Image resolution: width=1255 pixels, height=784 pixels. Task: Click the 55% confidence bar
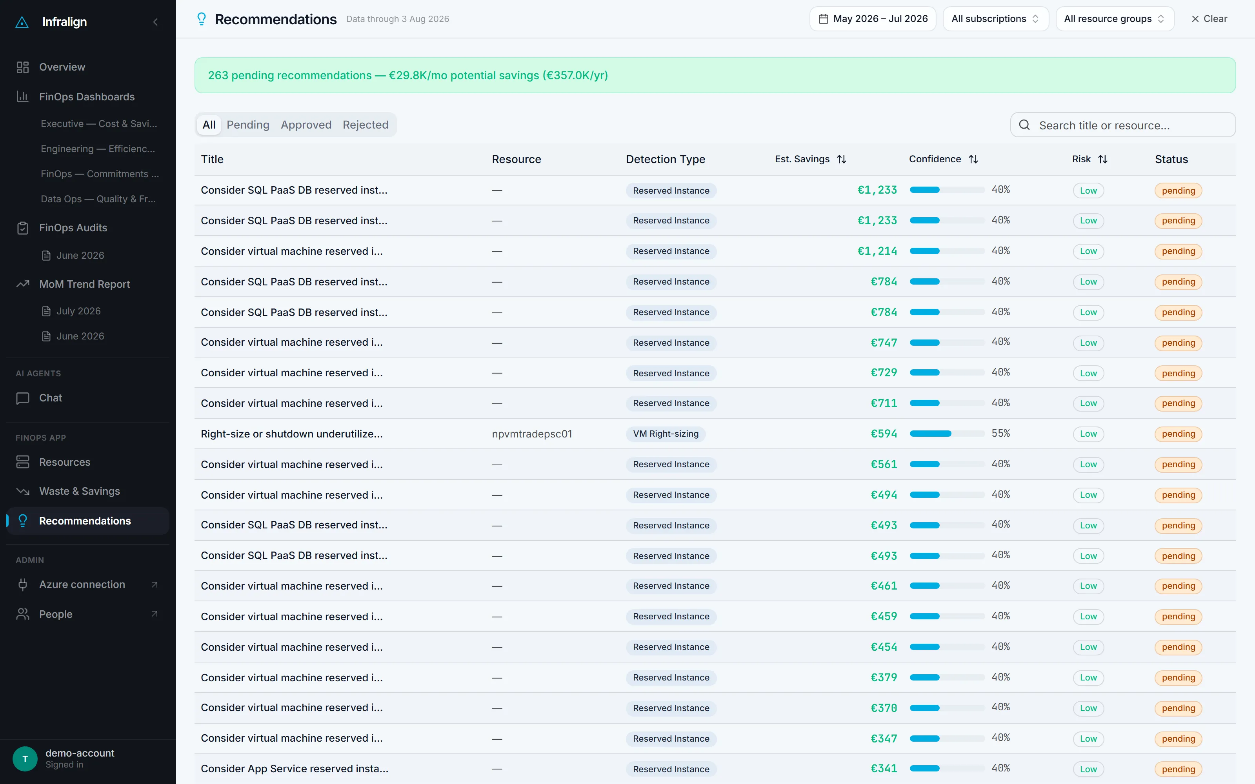[947, 434]
